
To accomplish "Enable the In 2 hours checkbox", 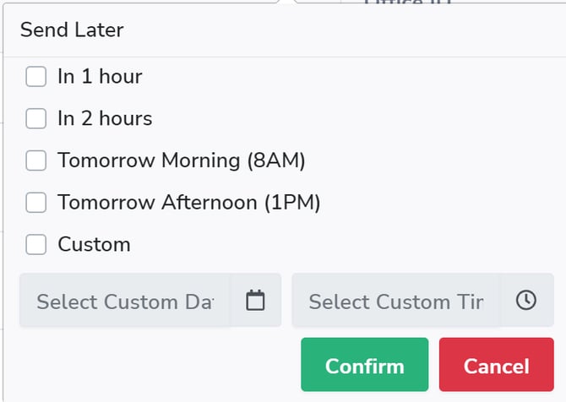I will (x=35, y=119).
